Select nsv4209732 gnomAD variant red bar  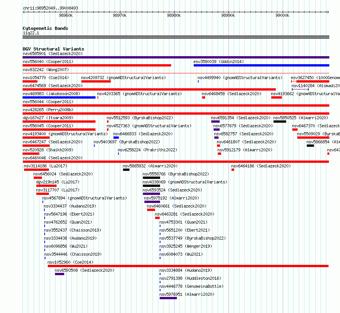pos(96,81)
